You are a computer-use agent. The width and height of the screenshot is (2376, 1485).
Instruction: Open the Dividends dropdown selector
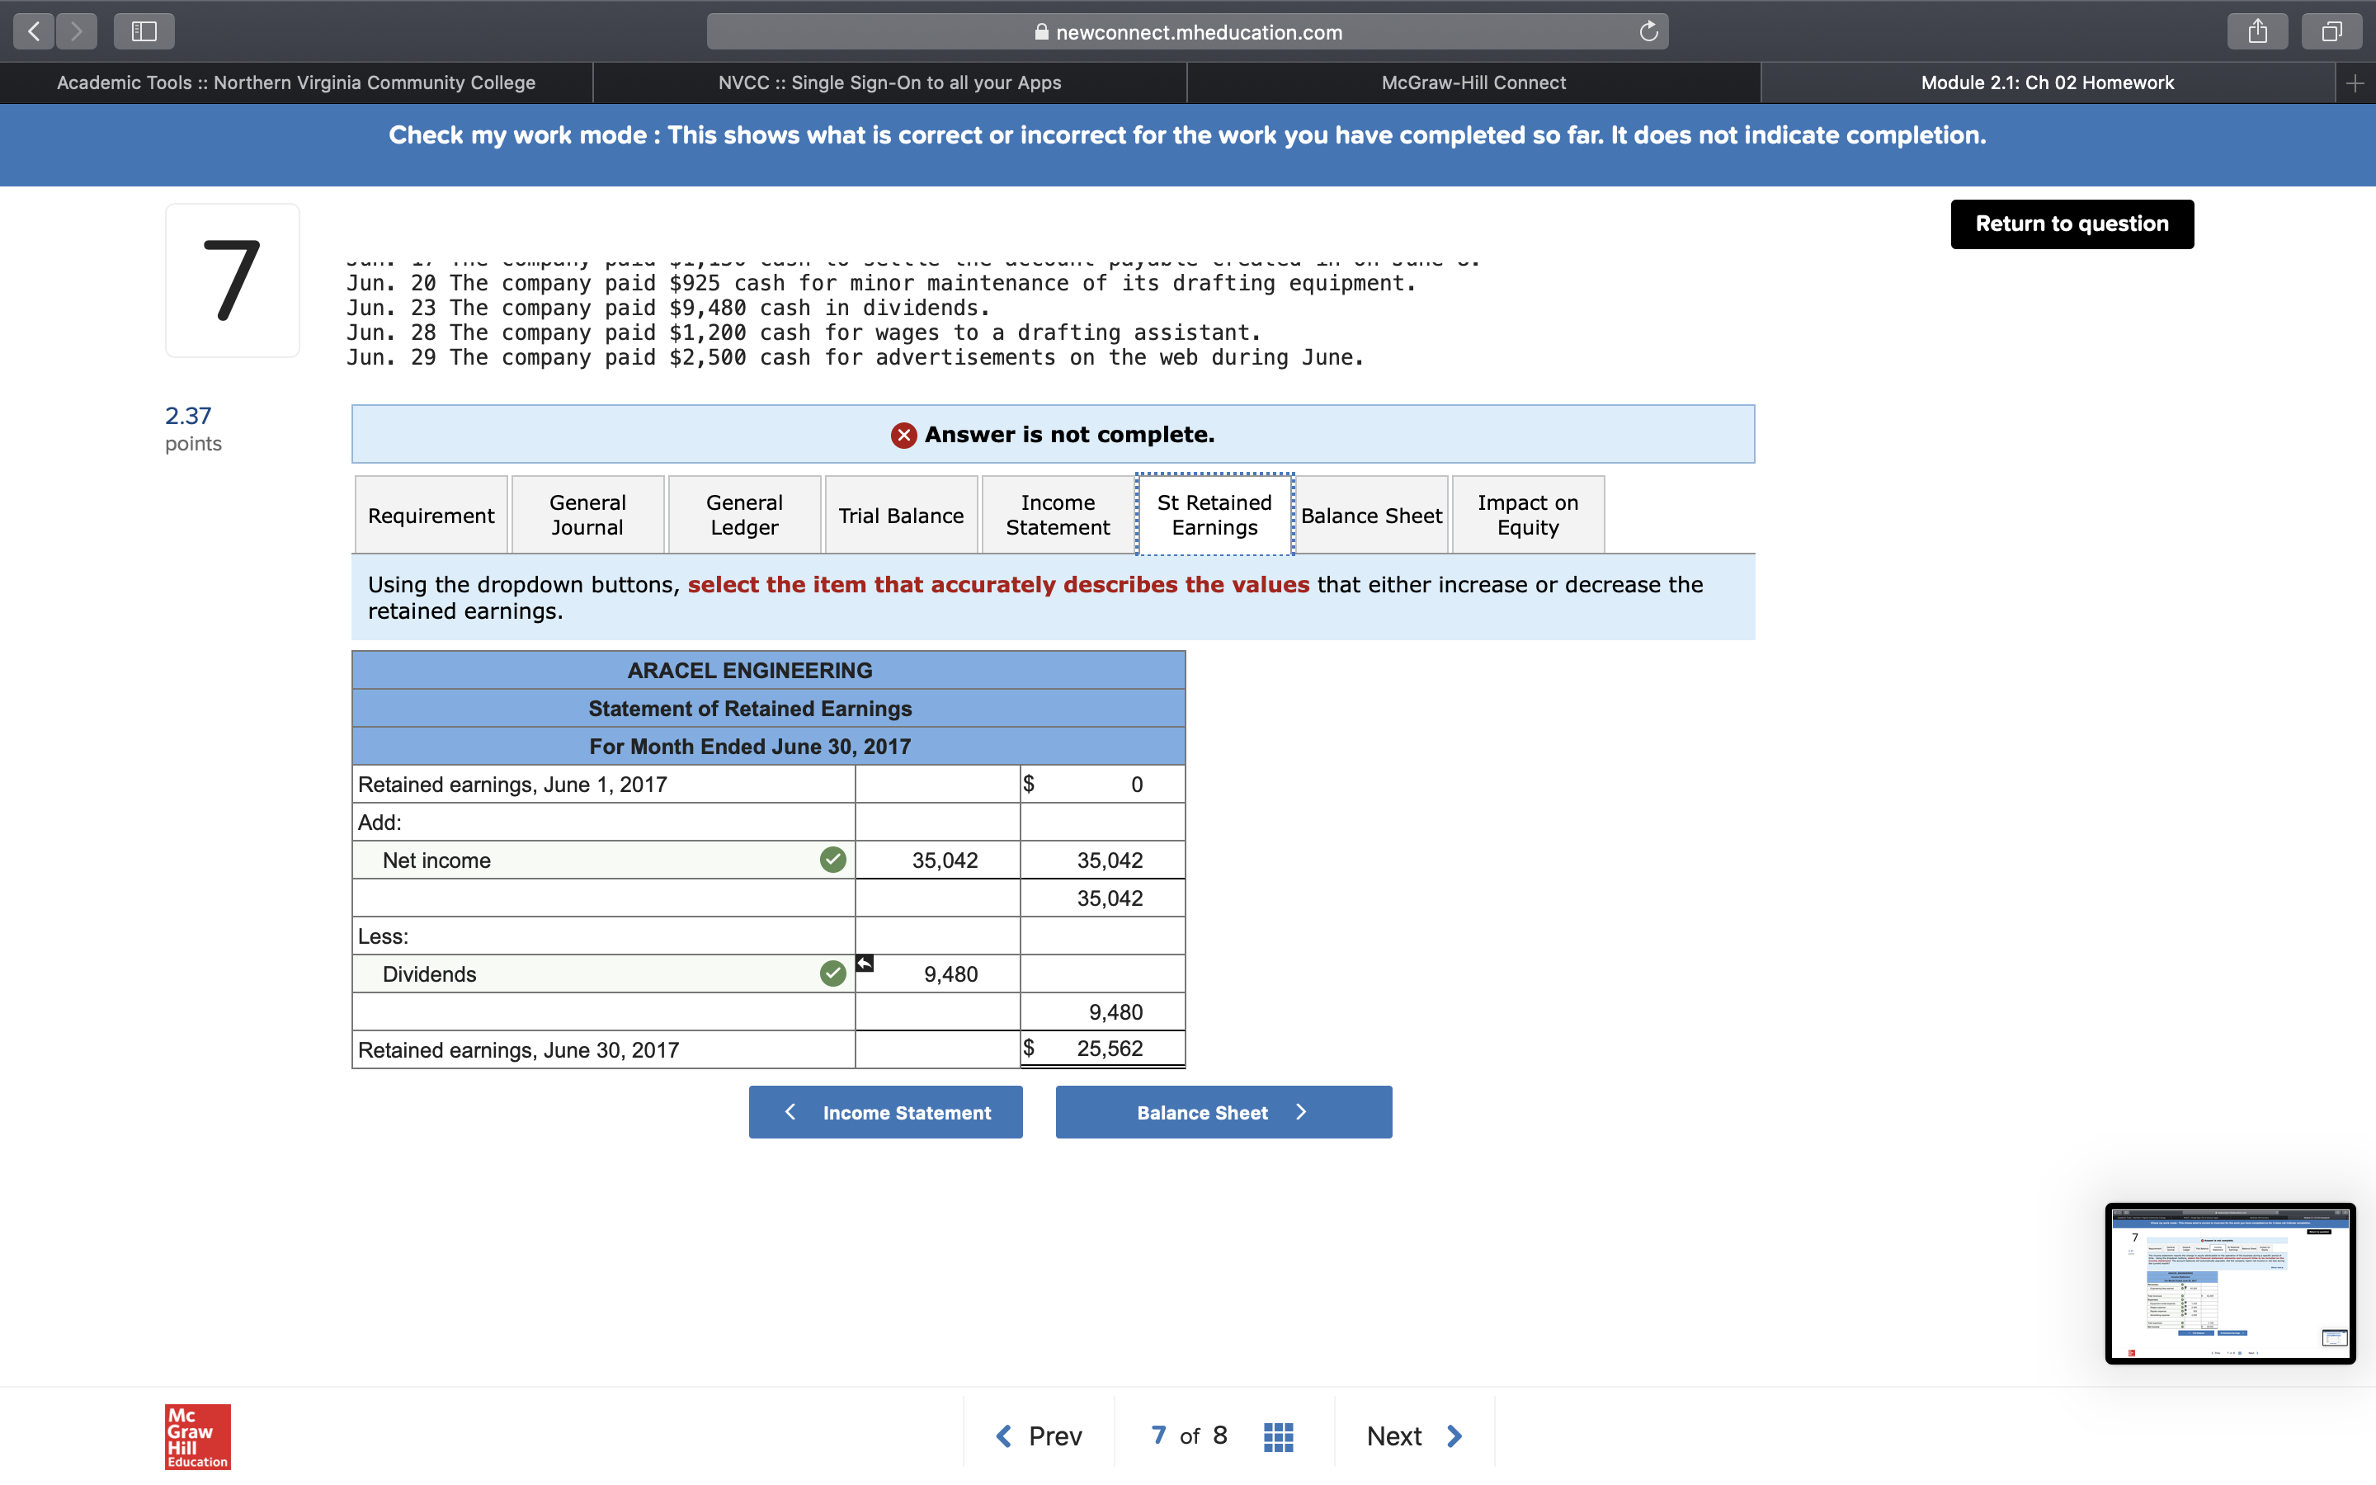[601, 973]
